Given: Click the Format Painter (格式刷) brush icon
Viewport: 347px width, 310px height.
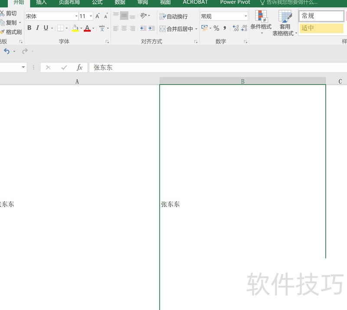Looking at the screenshot, I should (x=3, y=32).
